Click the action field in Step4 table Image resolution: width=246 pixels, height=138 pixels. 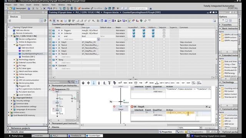click(x=180, y=113)
